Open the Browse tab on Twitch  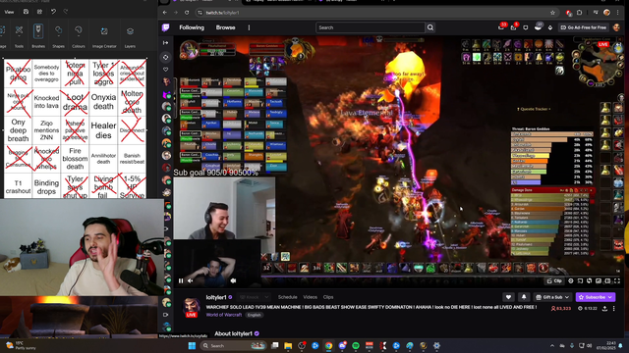pyautogui.click(x=225, y=27)
